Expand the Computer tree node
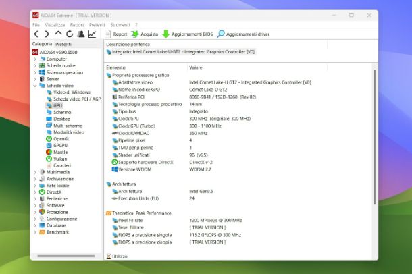Screen dimensions: 412x274 (x=35, y=59)
